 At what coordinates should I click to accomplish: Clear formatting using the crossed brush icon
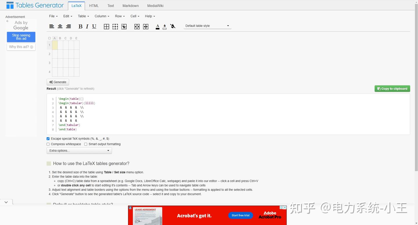pos(172,26)
